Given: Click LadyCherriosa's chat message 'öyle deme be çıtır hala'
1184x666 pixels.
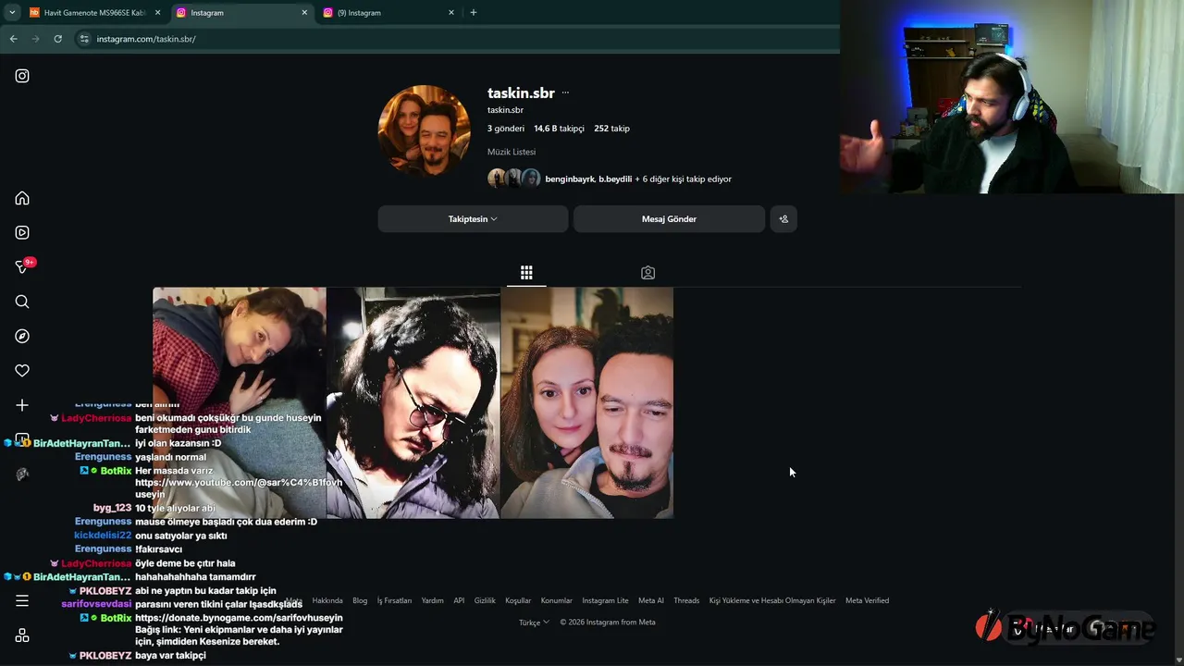Looking at the screenshot, I should [x=185, y=563].
